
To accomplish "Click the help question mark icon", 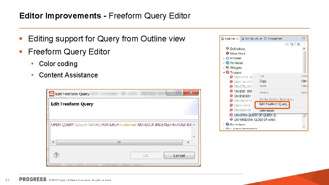I will coord(56,155).
